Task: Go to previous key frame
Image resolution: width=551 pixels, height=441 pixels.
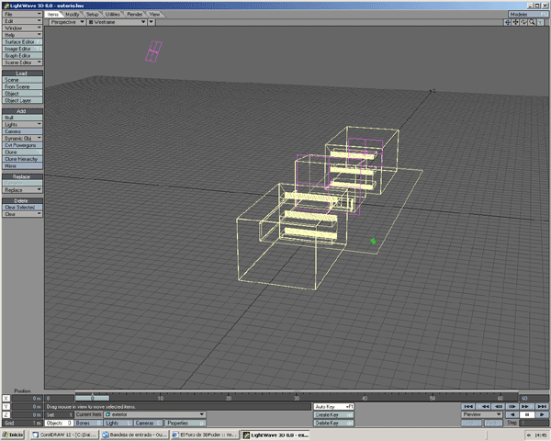Action: 485,406
